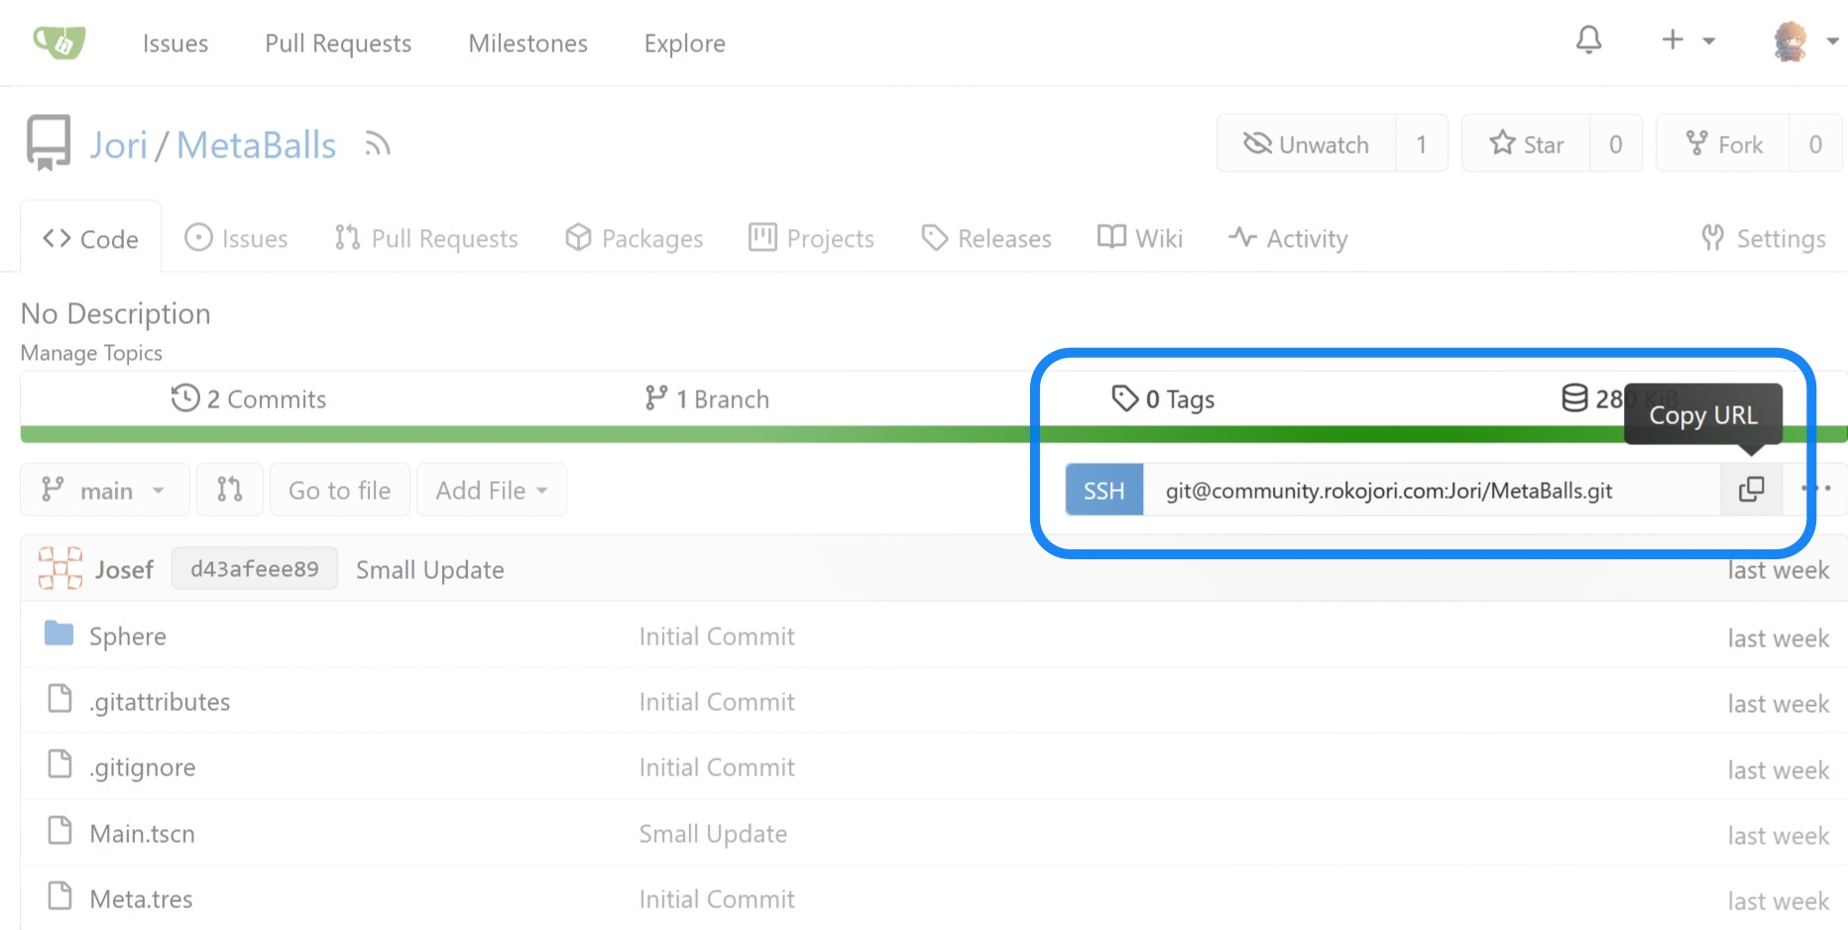
Task: Unwatch the MetaBalls repository
Action: click(x=1306, y=145)
